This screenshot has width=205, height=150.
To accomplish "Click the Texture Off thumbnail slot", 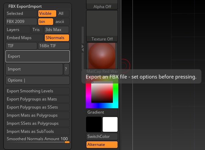I will (102, 26).
